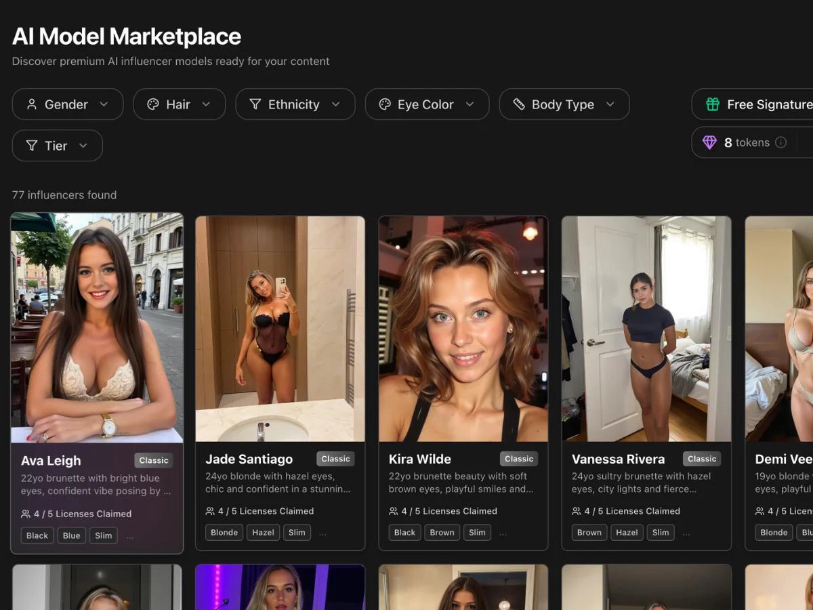The height and width of the screenshot is (610, 813).
Task: Expand more traits on Ava Leigh's card
Action: tap(130, 535)
